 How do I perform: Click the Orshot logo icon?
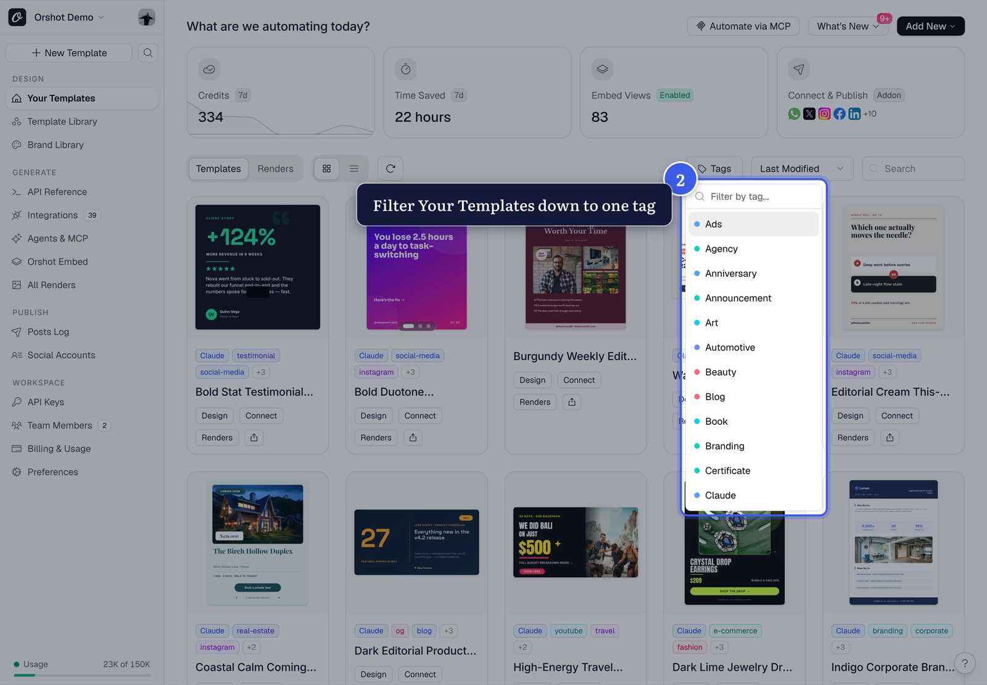coord(17,17)
